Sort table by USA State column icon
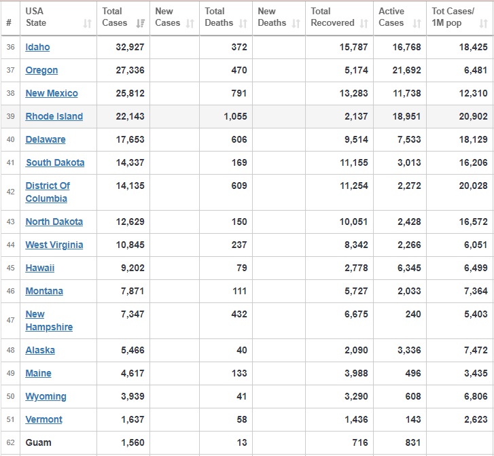Screen dimensions: 494x456 point(87,24)
